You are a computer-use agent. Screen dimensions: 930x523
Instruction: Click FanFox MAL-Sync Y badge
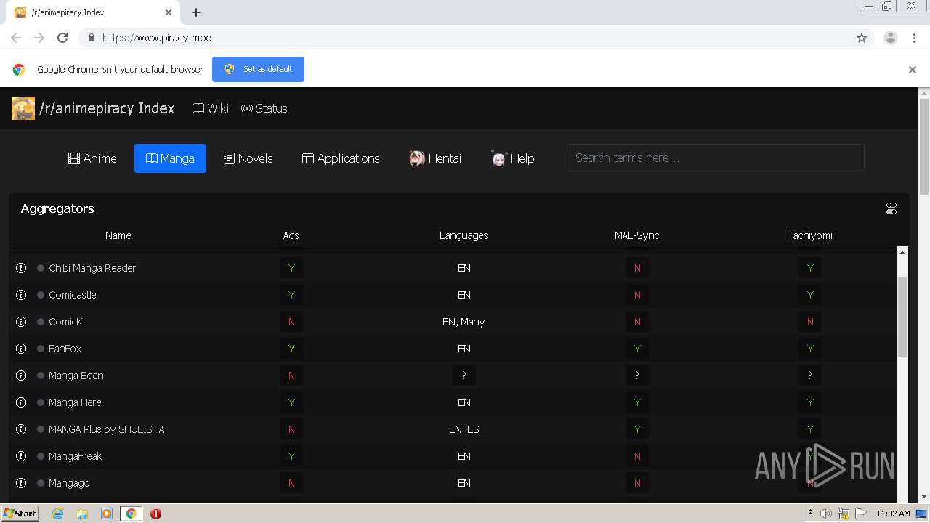[x=637, y=349]
